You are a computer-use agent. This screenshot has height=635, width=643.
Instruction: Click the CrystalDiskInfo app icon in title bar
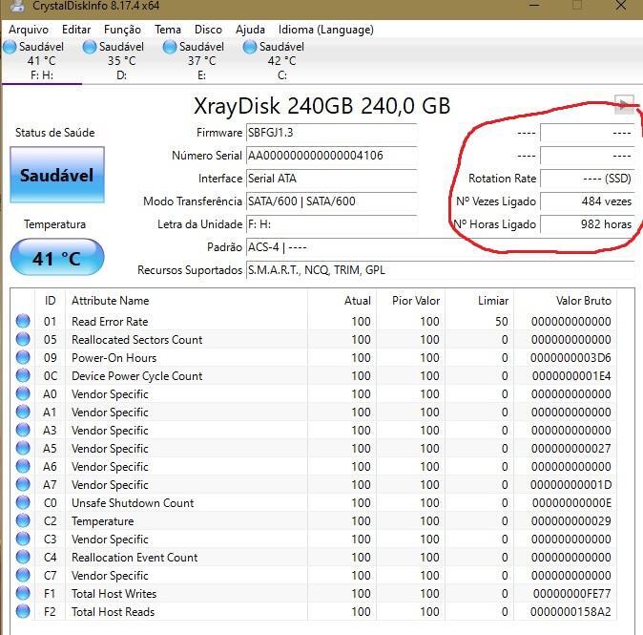(17, 6)
